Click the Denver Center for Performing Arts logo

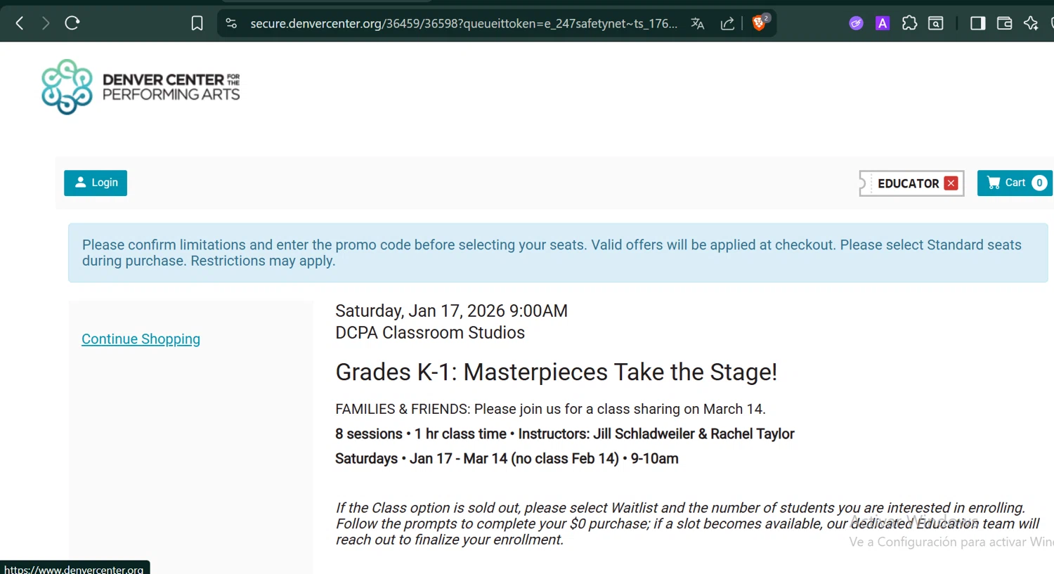[141, 87]
